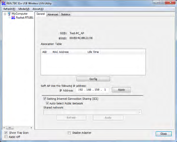Switch to the General tab

[x=40, y=14]
